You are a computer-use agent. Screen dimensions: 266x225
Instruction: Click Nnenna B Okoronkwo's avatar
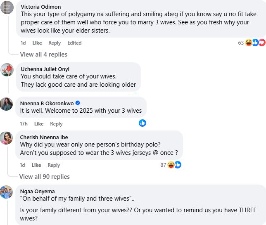pyautogui.click(x=6, y=104)
